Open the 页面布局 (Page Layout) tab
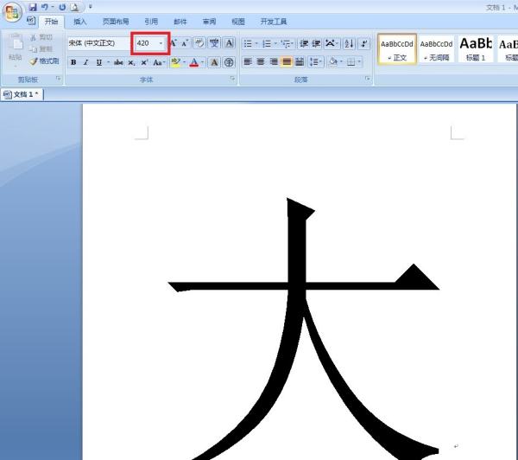The image size is (518, 460). [116, 22]
